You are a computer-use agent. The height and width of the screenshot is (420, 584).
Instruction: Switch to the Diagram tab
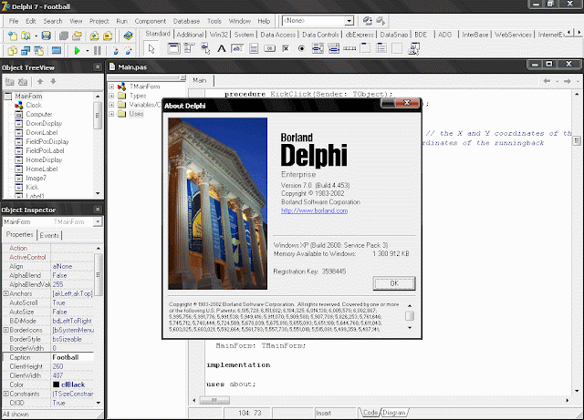click(x=394, y=413)
